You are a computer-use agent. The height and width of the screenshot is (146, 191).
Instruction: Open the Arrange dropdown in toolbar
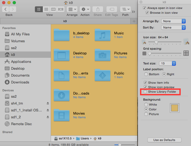point(72,9)
